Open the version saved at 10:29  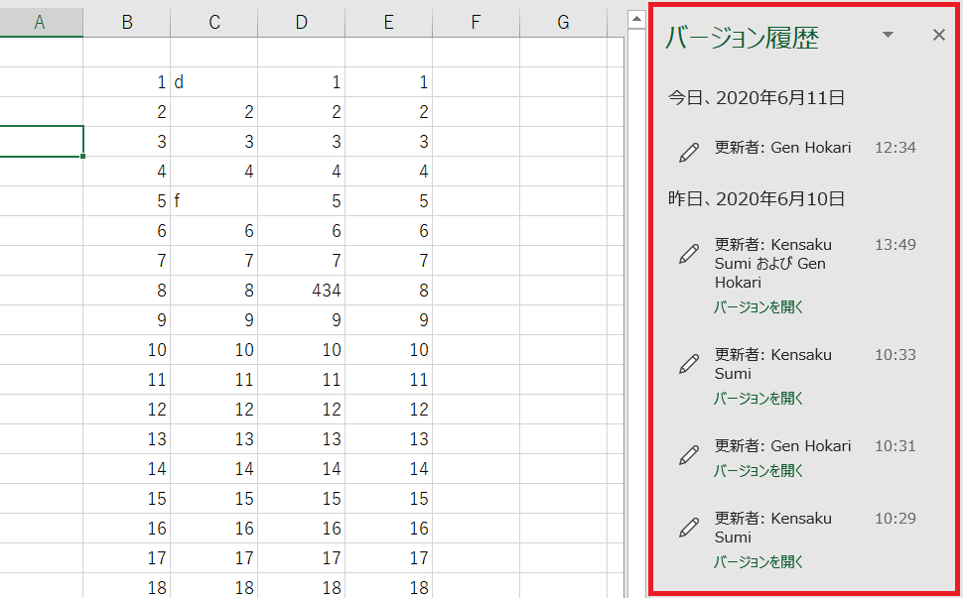click(x=758, y=561)
